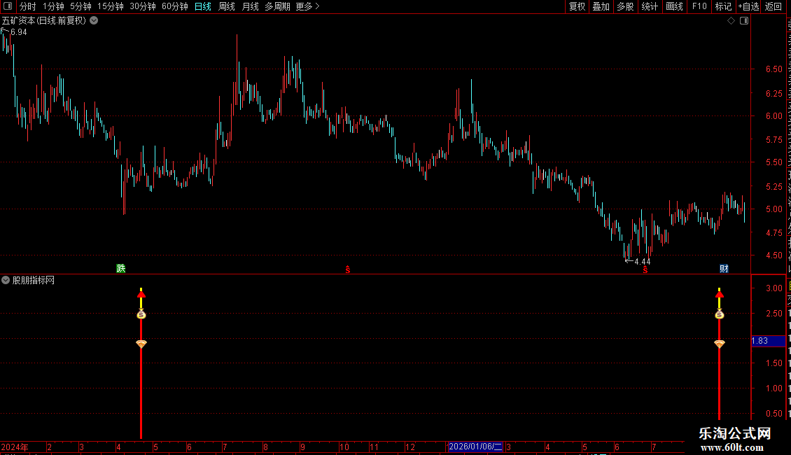The height and width of the screenshot is (455, 791).
Task: Click the red arrow on right signal line
Action: pos(720,293)
